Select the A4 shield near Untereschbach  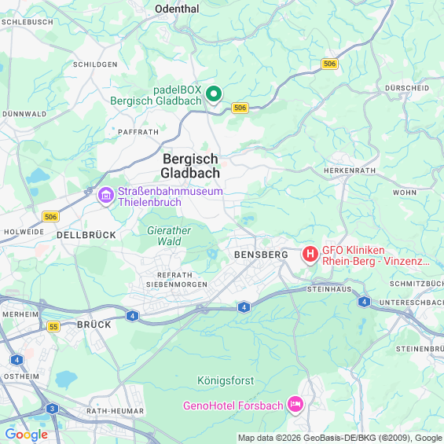[364, 302]
